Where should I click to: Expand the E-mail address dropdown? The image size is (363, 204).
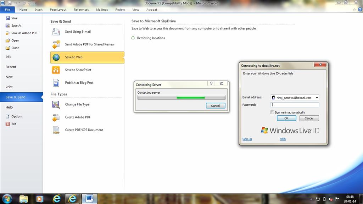317,98
